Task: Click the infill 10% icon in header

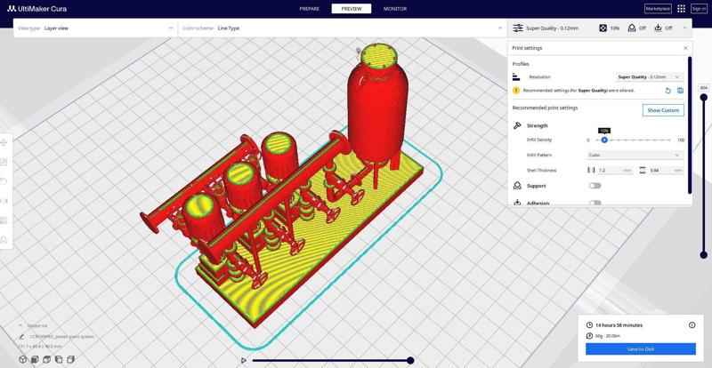Action: pyautogui.click(x=603, y=28)
